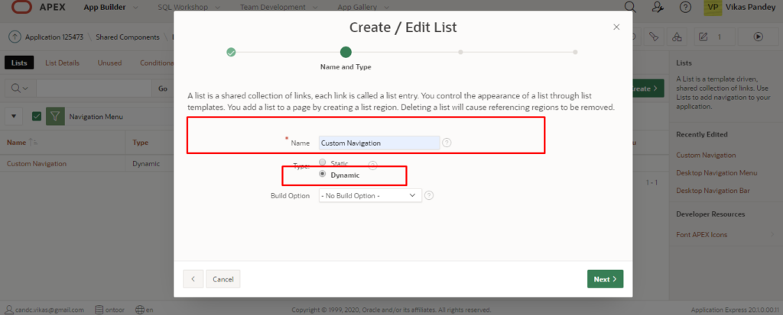Select the Dynamic type radio button
This screenshot has height=315, width=783.
click(322, 174)
